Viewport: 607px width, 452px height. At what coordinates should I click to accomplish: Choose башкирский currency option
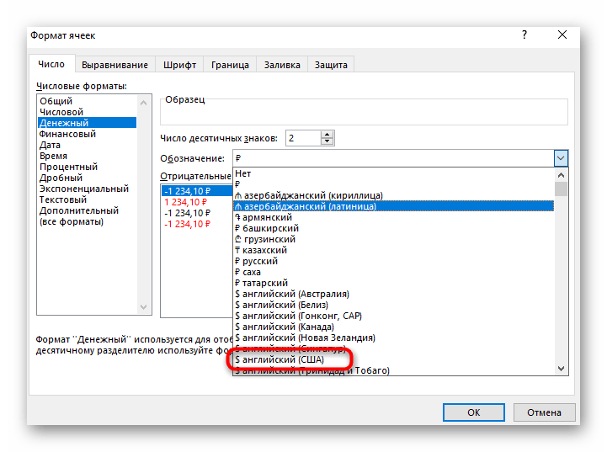pos(393,228)
